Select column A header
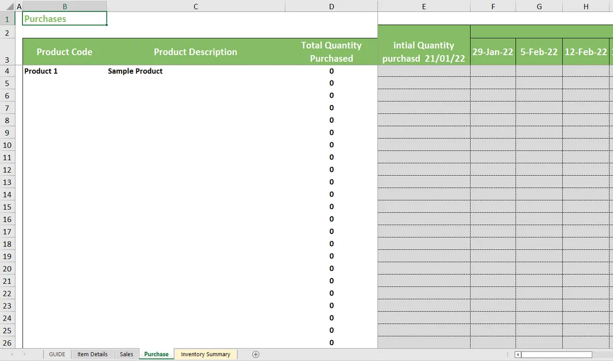Viewport: 613px width, 361px height. pyautogui.click(x=19, y=6)
